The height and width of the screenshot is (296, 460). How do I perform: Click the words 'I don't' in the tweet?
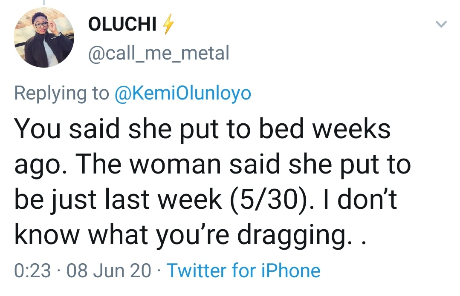(359, 201)
